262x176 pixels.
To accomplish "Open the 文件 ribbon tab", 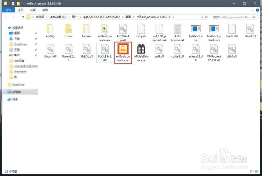I will click(8, 10).
